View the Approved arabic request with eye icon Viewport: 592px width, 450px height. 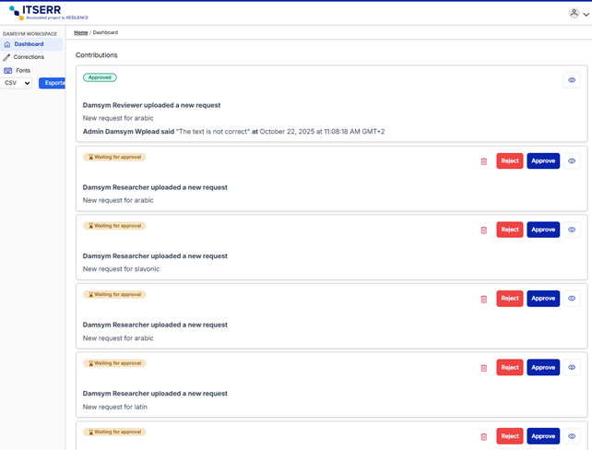point(572,80)
